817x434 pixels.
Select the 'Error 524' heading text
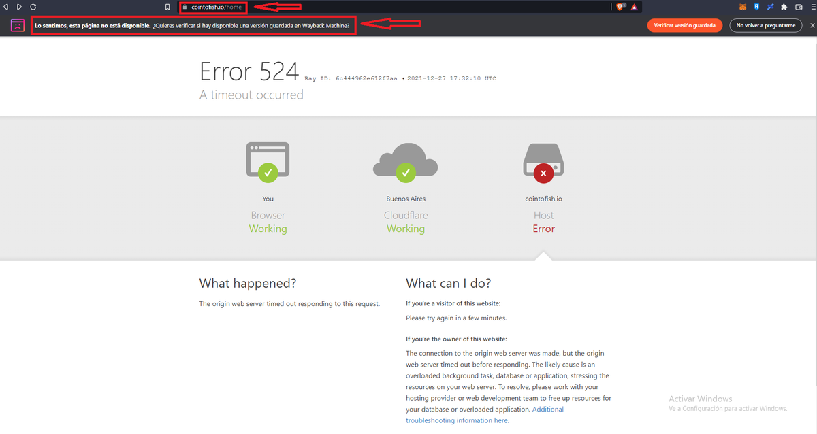pos(249,71)
